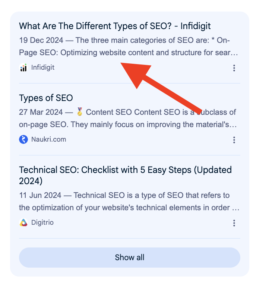Open the "Types of SEO" result title
The width and height of the screenshot is (269, 284).
click(x=46, y=98)
